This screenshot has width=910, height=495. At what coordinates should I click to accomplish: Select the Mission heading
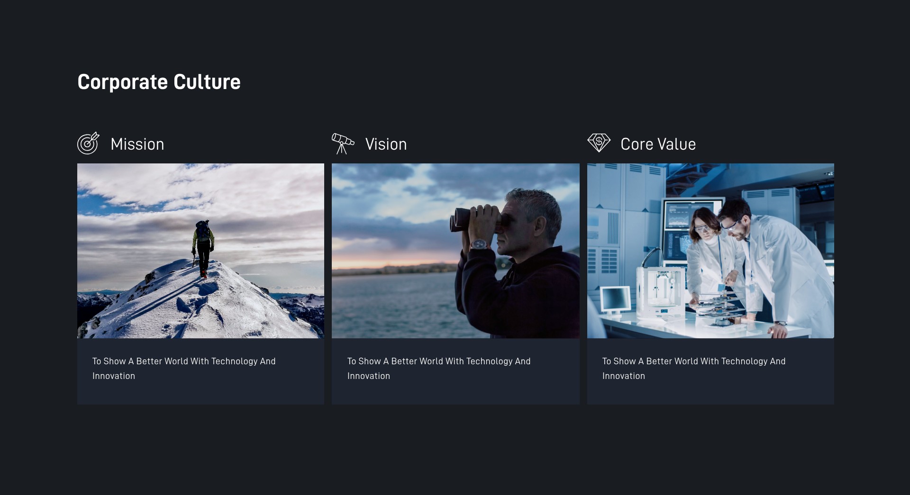pyautogui.click(x=137, y=144)
